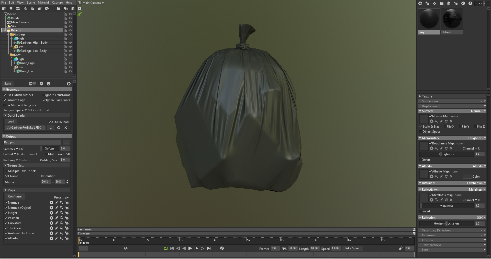Collapse the Geometry section
The width and height of the screenshot is (491, 259).
tap(4, 90)
